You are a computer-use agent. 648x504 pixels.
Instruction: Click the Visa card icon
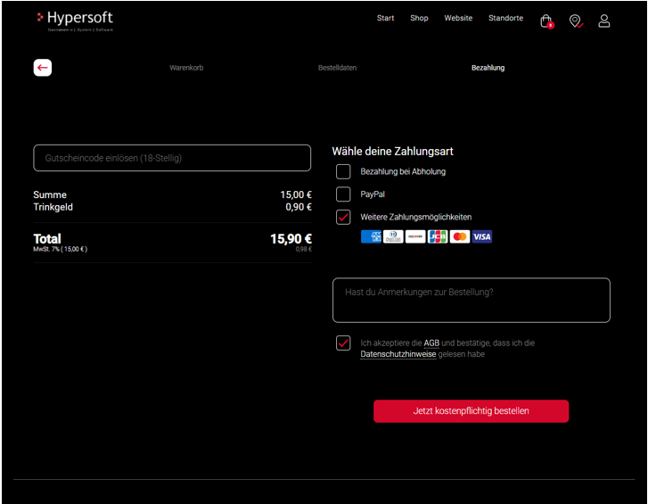[x=482, y=236]
